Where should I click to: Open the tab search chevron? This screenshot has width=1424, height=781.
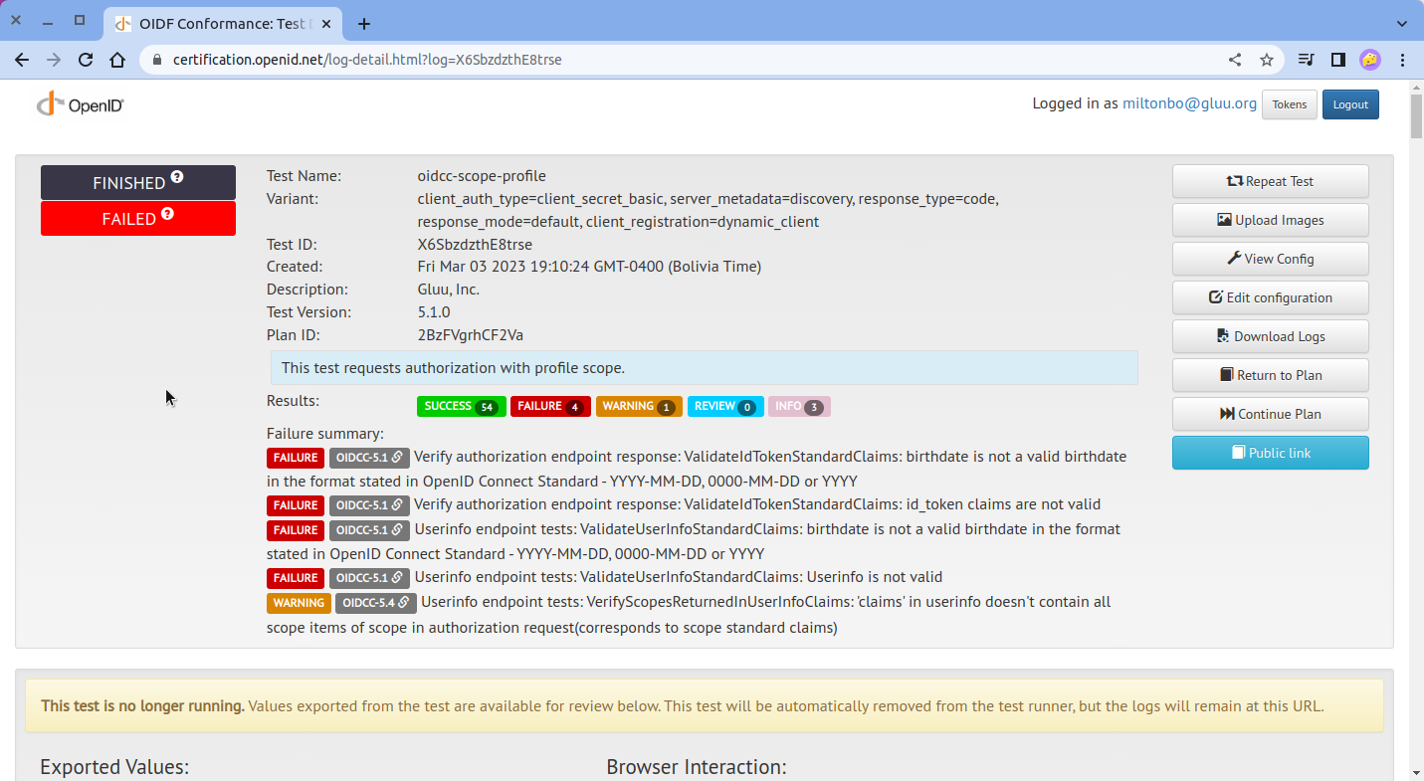click(x=1402, y=24)
